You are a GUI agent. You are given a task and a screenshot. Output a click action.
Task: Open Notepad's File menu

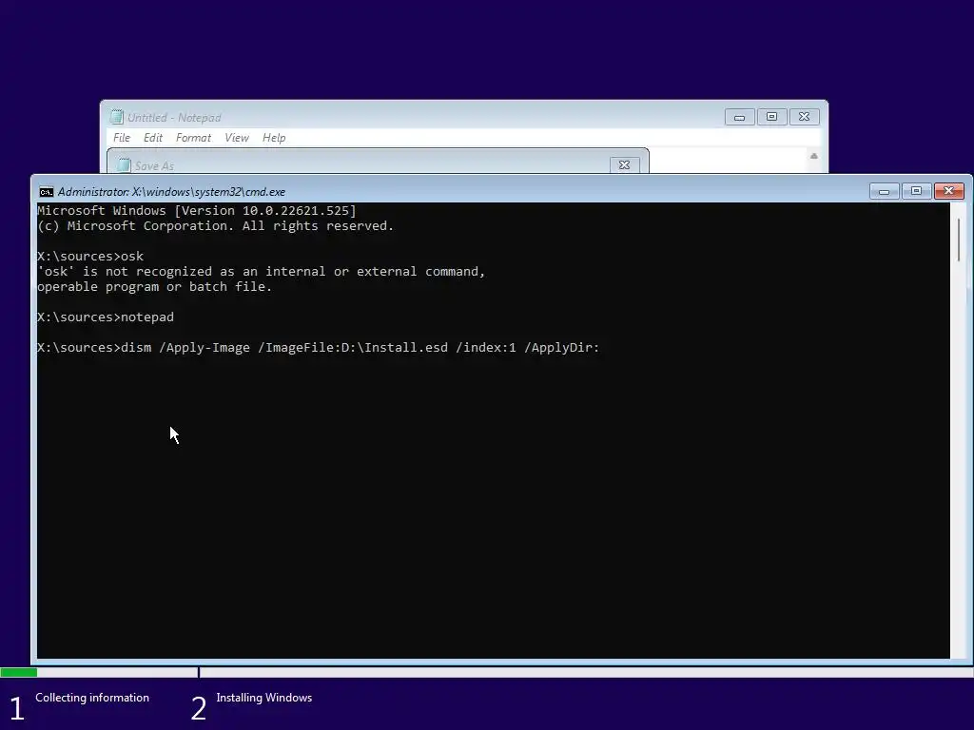[x=121, y=138]
